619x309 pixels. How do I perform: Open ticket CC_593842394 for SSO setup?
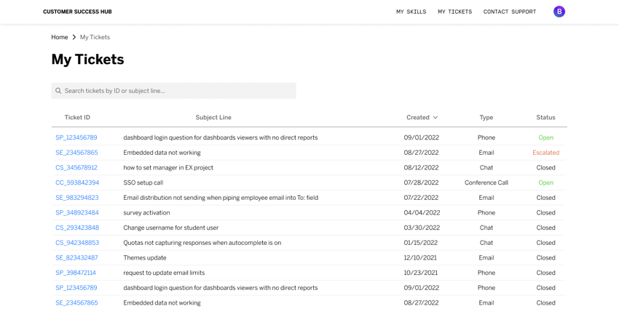(77, 182)
